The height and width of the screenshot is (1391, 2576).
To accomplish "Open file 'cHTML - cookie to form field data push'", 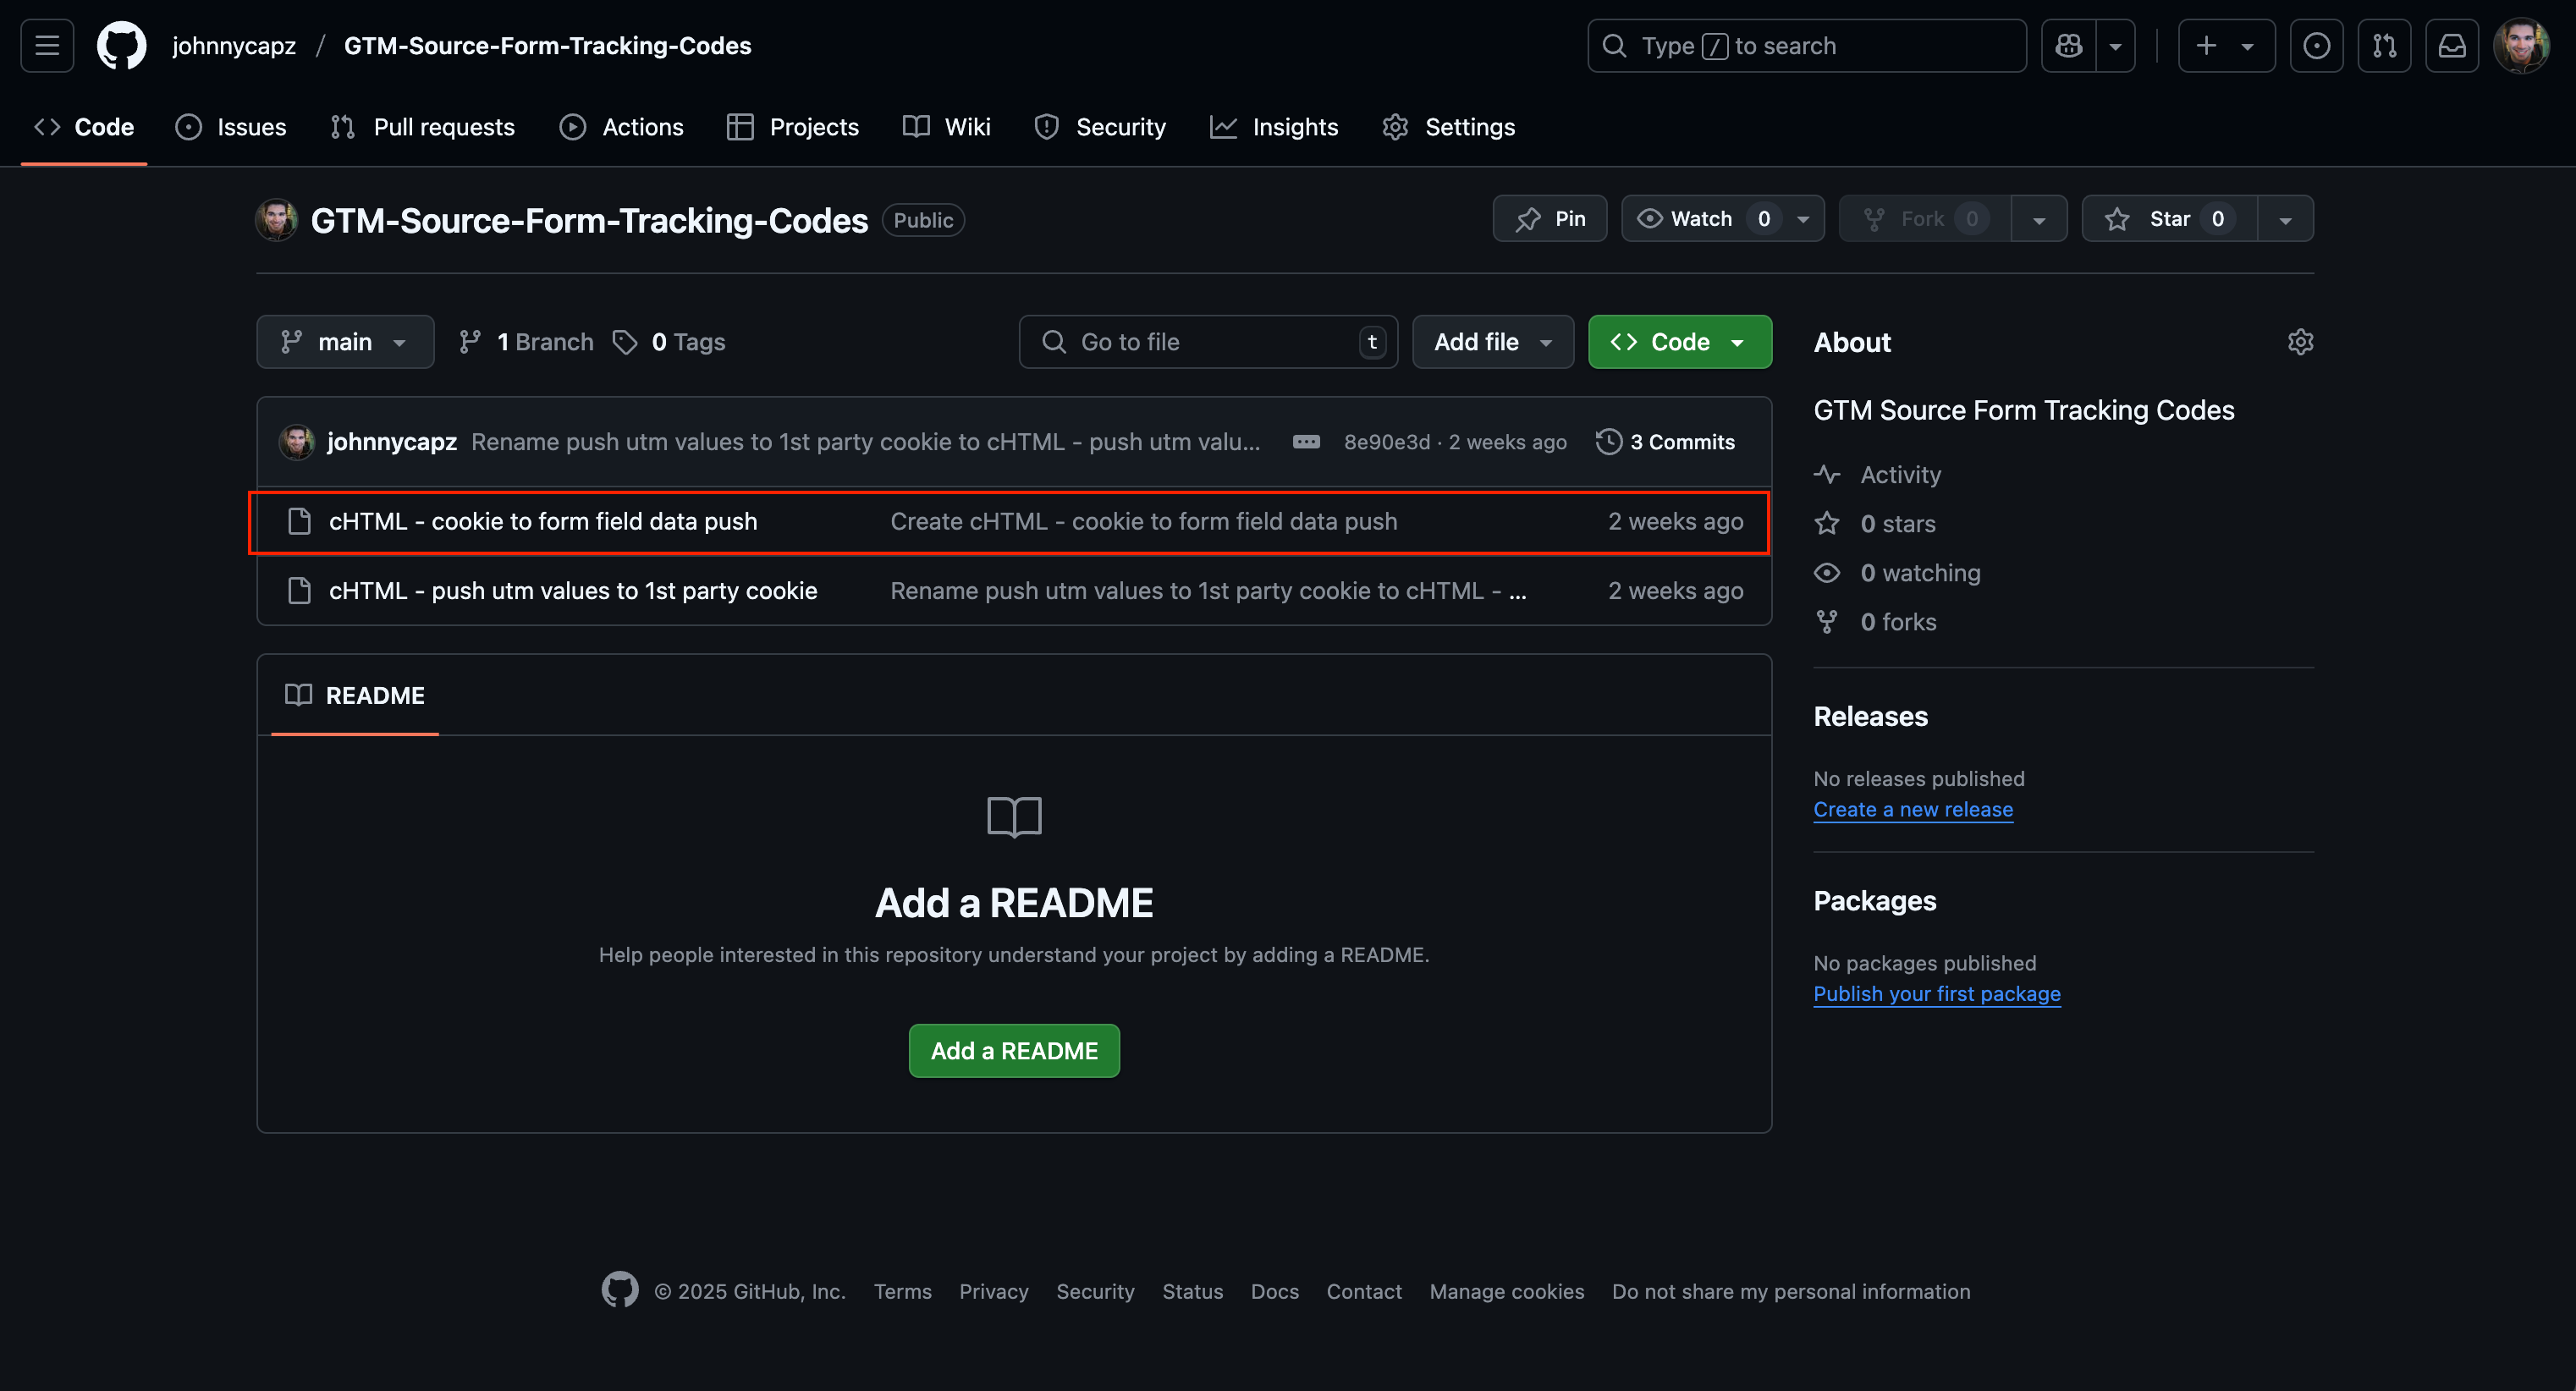I will coord(543,521).
